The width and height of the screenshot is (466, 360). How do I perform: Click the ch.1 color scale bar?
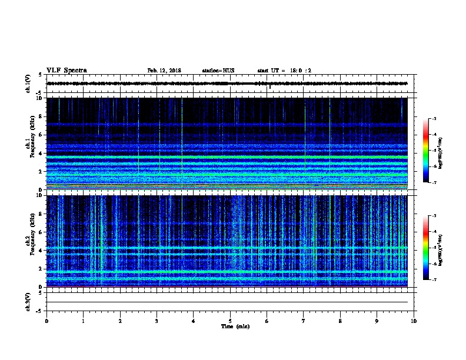[426, 151]
